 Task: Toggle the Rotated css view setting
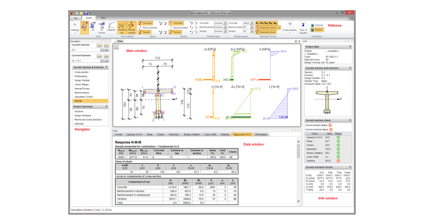pyautogui.click(x=122, y=28)
